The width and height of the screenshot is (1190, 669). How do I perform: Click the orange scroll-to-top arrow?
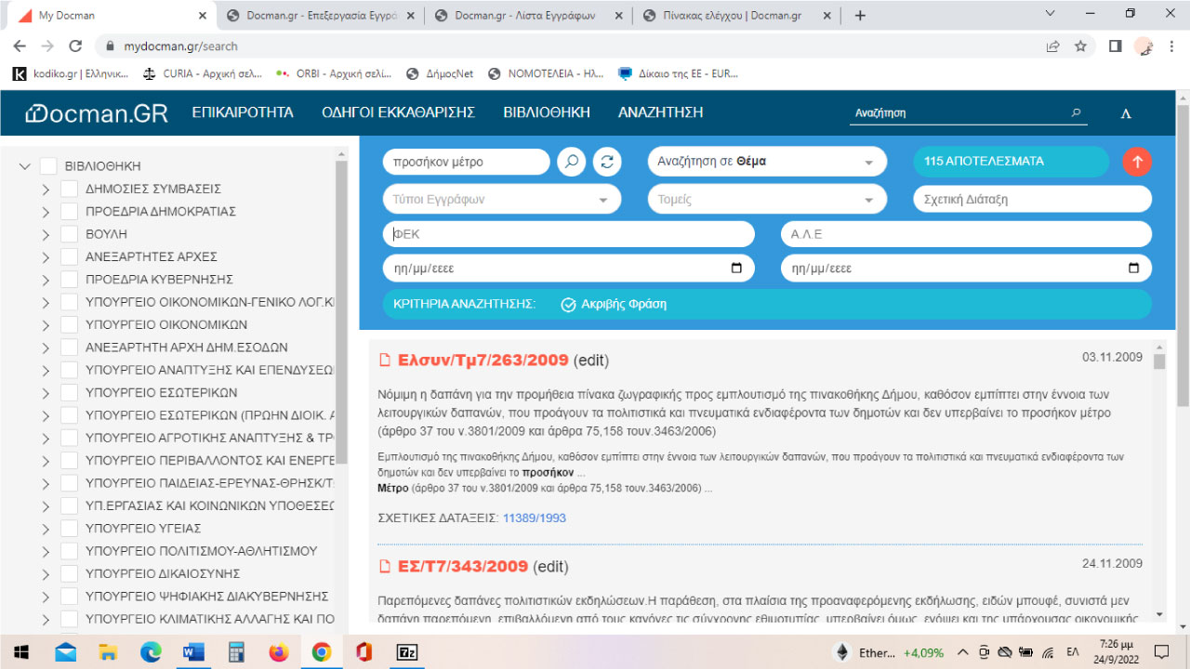(1136, 161)
